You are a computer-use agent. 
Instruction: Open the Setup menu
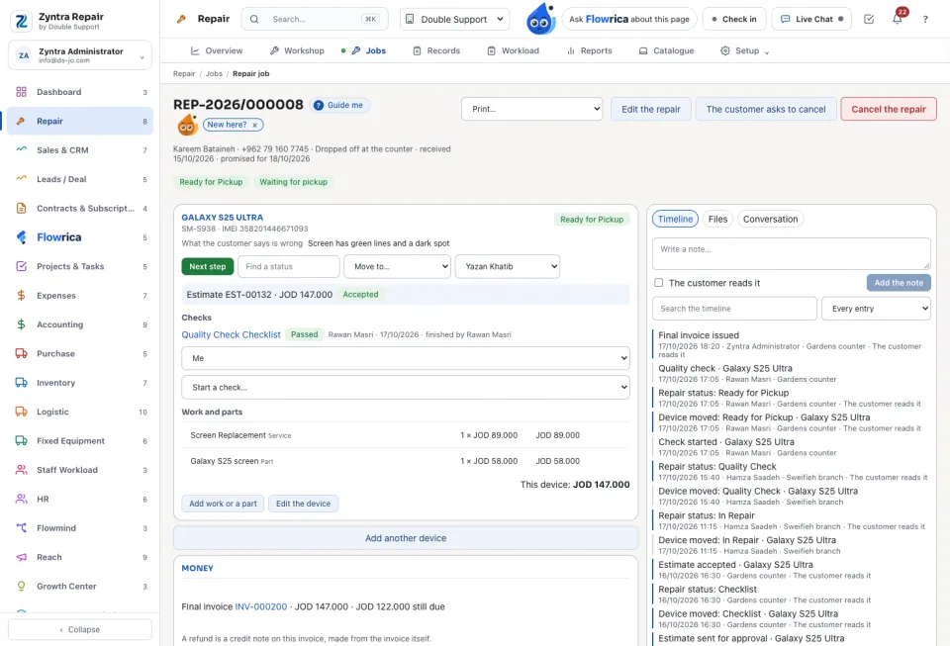click(744, 50)
